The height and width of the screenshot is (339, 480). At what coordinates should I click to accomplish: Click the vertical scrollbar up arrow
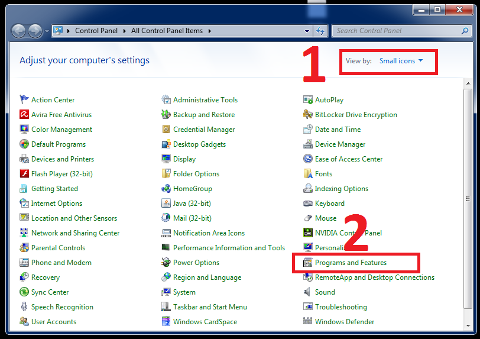pos(468,83)
